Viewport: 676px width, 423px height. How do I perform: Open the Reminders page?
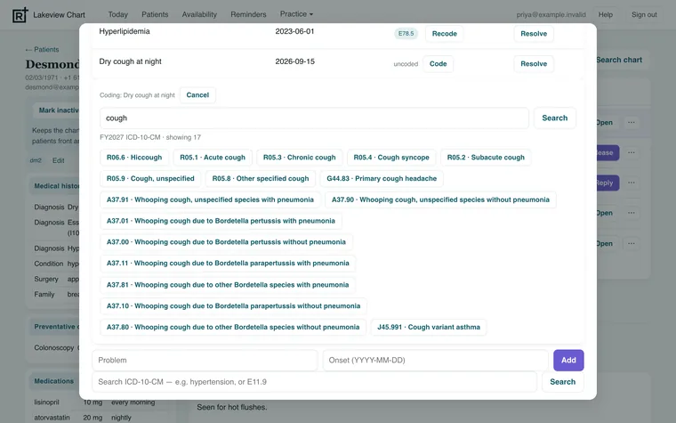(248, 14)
